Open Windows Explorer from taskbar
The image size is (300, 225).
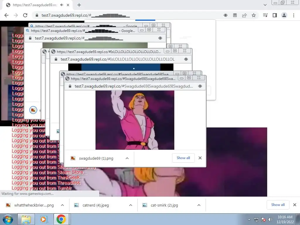tap(26, 219)
